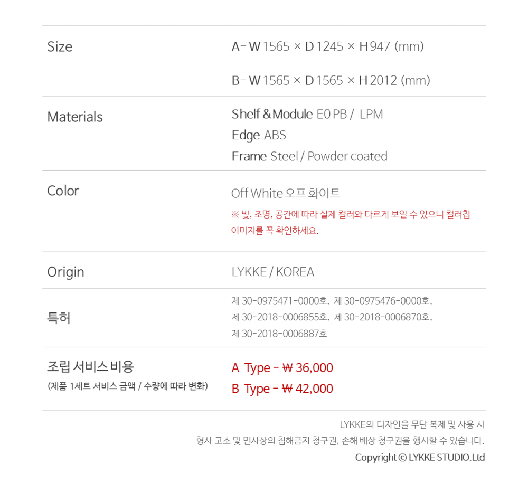Click the Materials heading
528x502 pixels.
click(75, 117)
